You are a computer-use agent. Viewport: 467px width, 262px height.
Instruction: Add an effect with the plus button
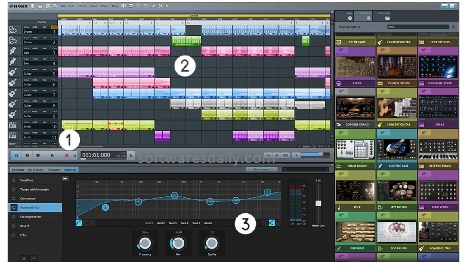(x=24, y=259)
